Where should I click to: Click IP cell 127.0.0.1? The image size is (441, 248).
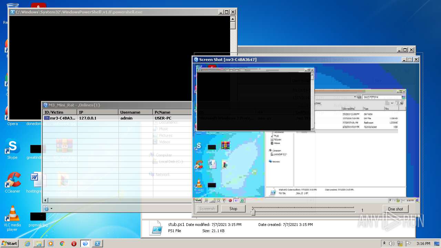point(88,118)
